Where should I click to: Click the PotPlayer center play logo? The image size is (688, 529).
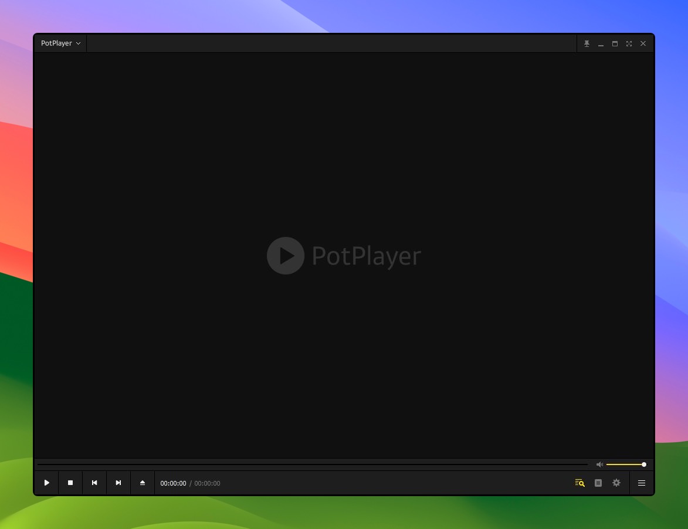point(286,256)
